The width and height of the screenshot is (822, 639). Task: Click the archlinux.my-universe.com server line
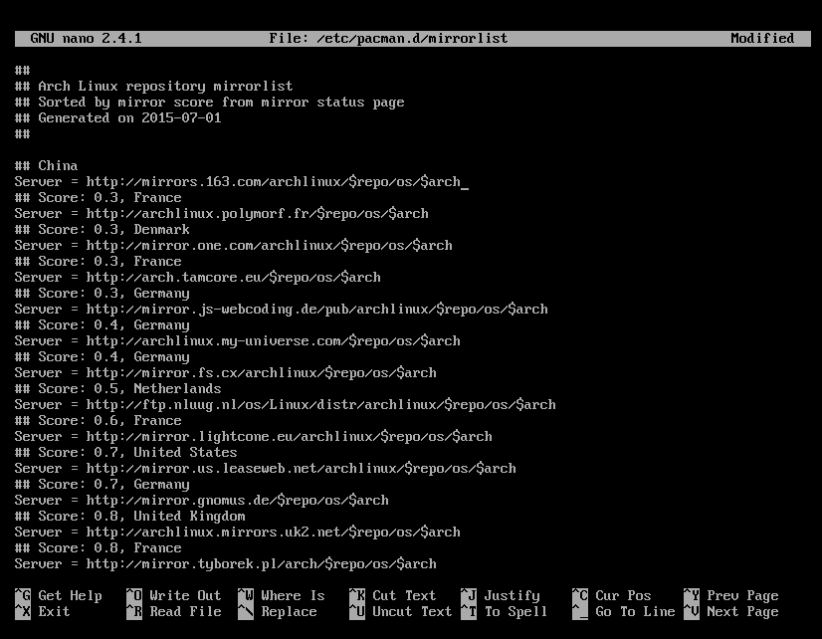(238, 340)
